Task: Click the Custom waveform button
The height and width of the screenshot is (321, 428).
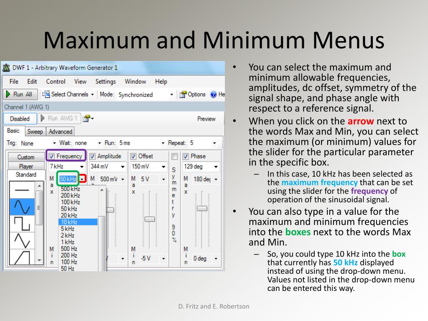Action: coord(26,157)
